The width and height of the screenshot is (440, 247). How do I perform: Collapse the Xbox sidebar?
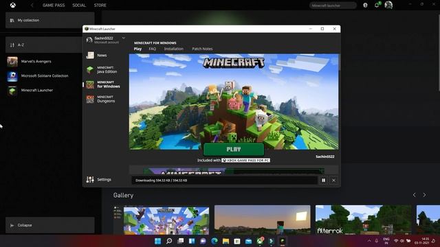[50, 225]
